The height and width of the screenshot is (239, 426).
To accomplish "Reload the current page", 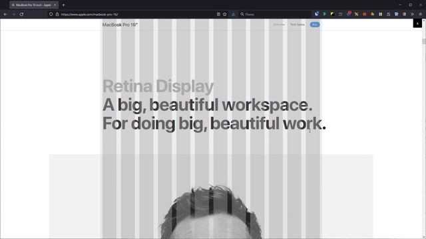I will point(21,15).
